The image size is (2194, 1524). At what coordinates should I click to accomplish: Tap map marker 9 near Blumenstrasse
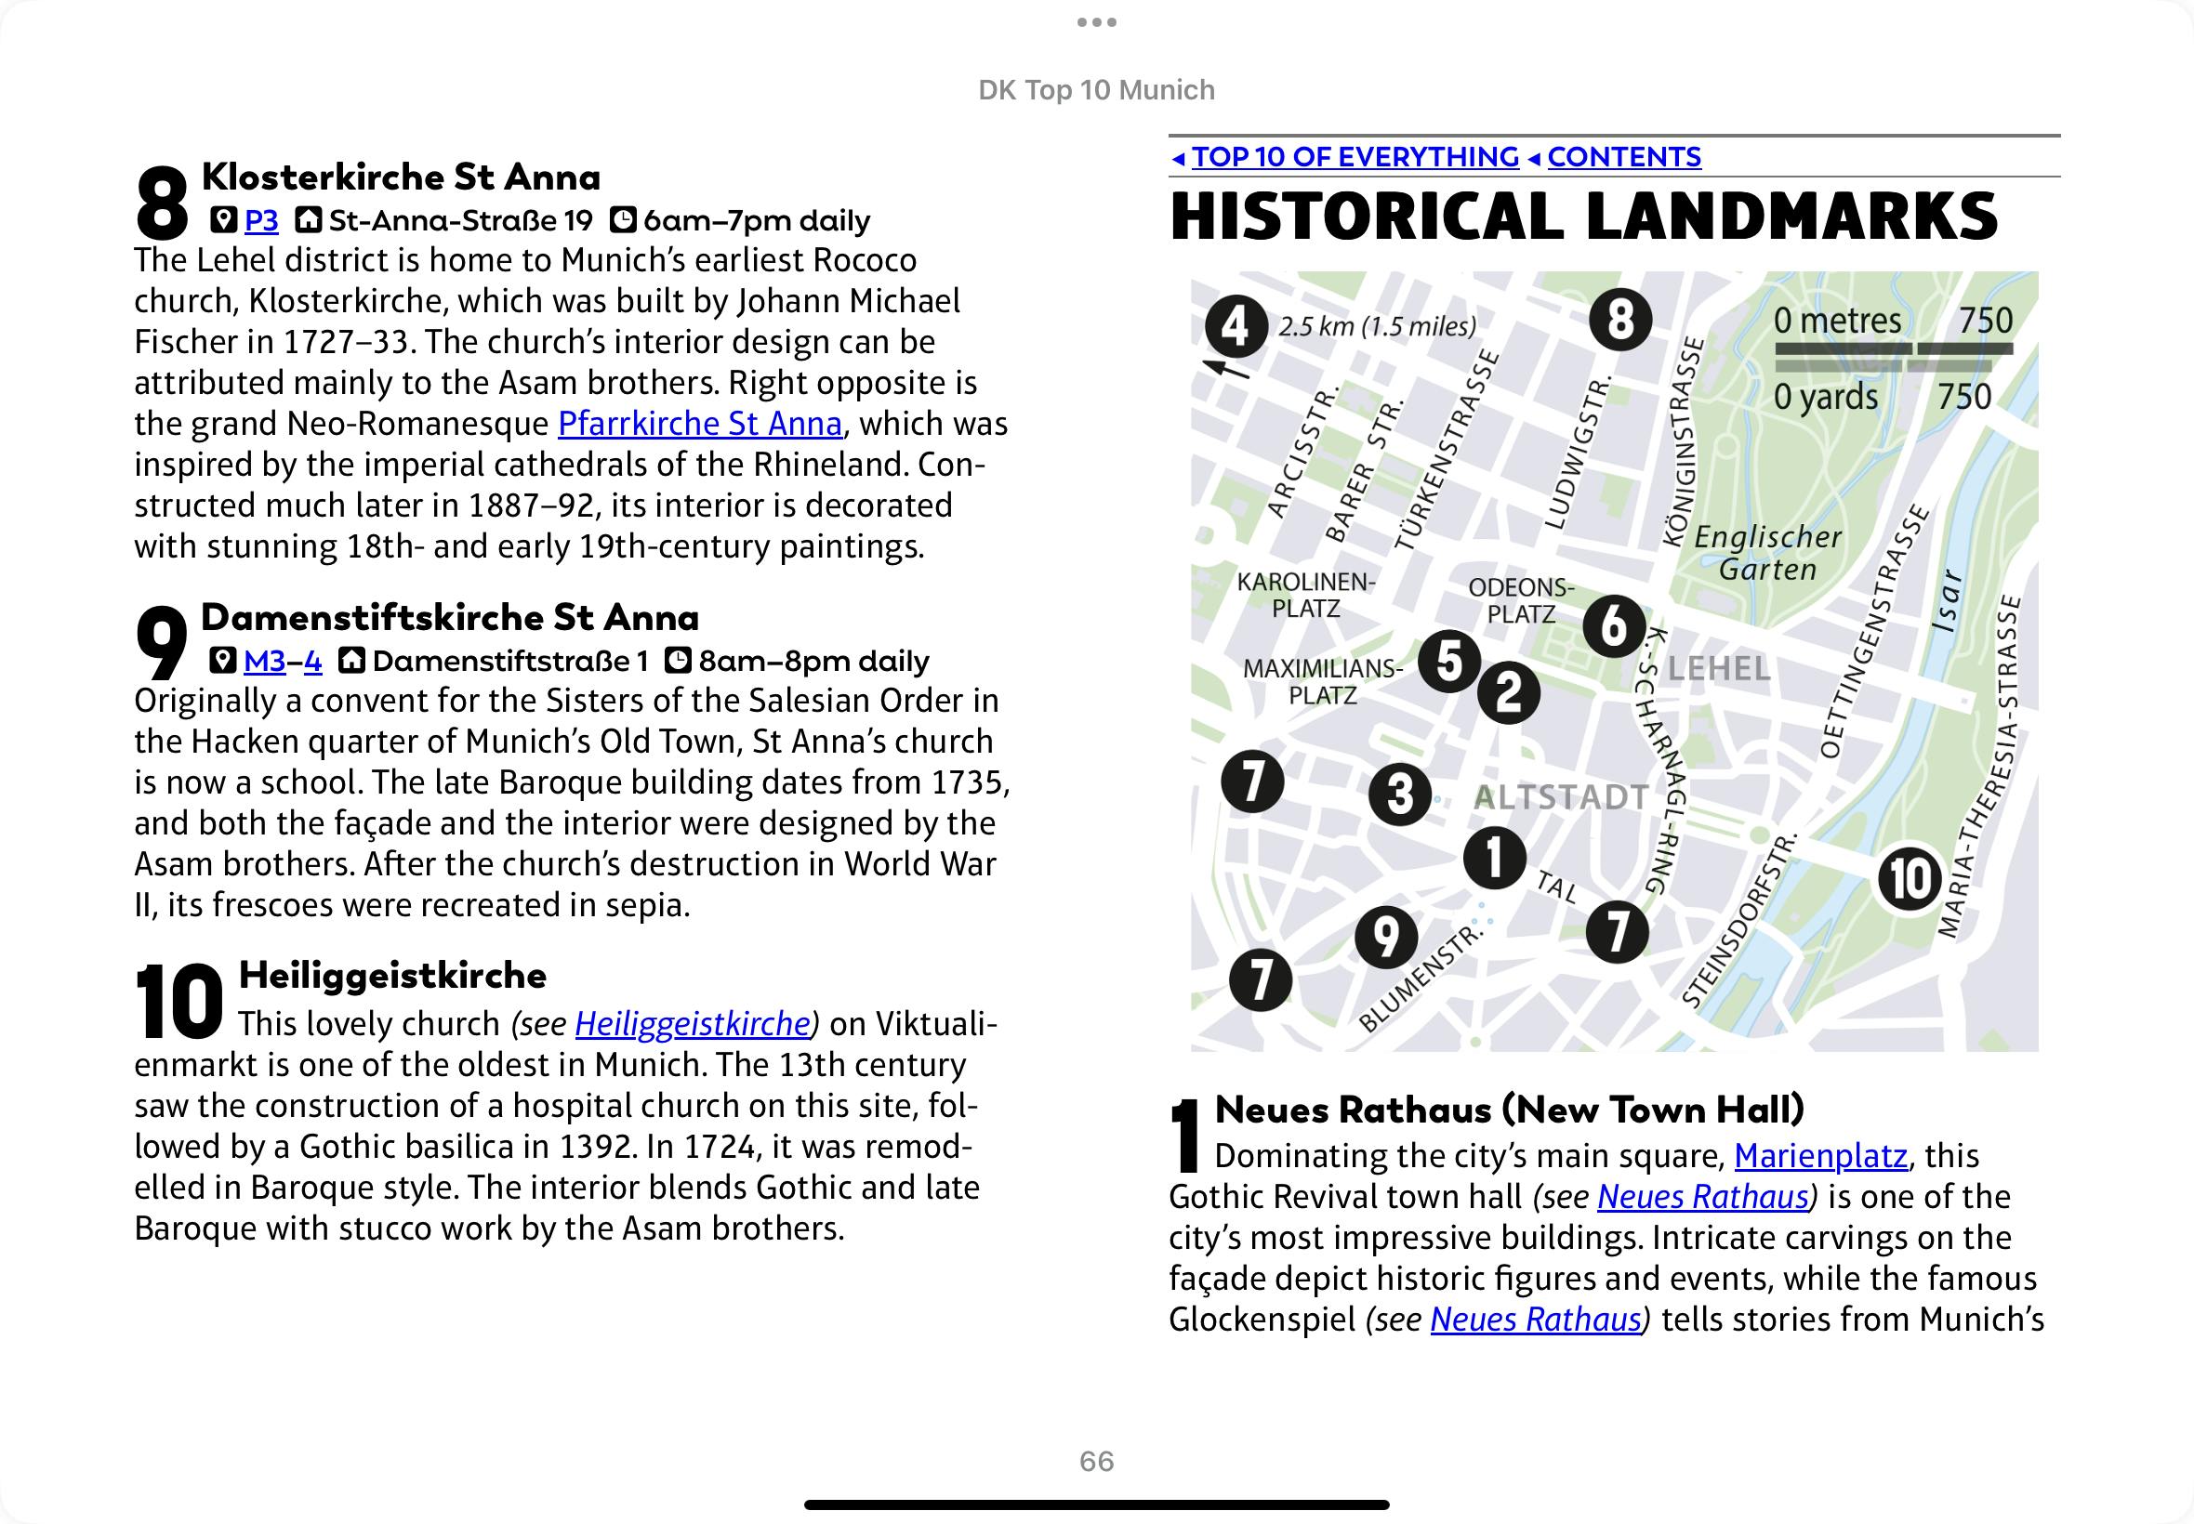click(x=1386, y=937)
